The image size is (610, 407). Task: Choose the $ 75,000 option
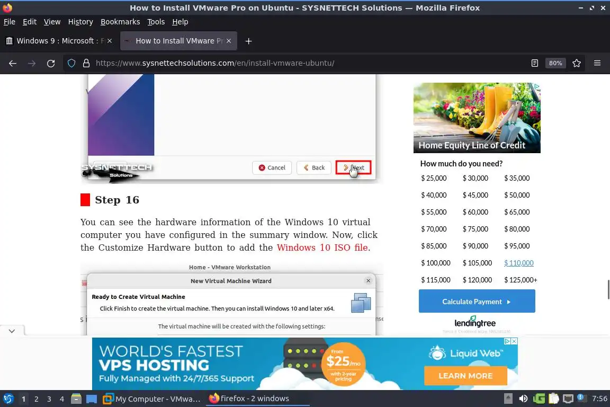(x=476, y=229)
